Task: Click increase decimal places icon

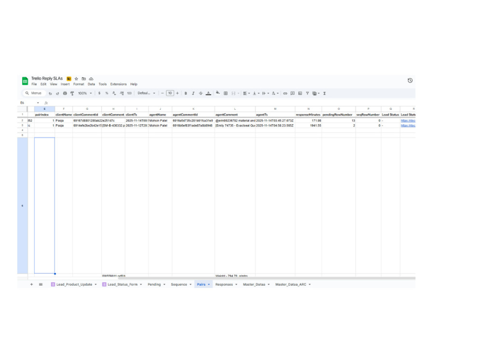Action: coord(122,93)
